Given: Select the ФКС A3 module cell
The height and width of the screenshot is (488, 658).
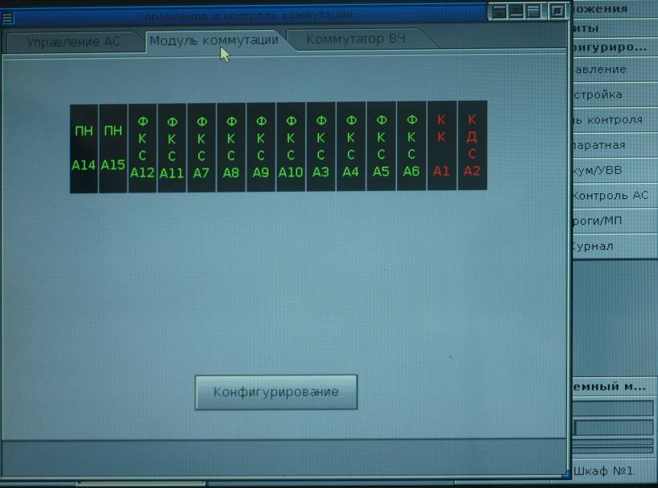Looking at the screenshot, I should 321,147.
